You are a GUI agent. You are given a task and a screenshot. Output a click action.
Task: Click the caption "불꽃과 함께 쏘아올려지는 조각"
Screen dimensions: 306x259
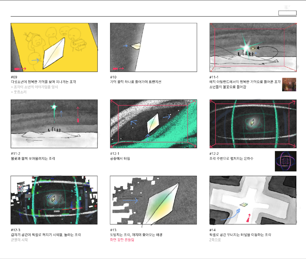pyautogui.click(x=33, y=158)
